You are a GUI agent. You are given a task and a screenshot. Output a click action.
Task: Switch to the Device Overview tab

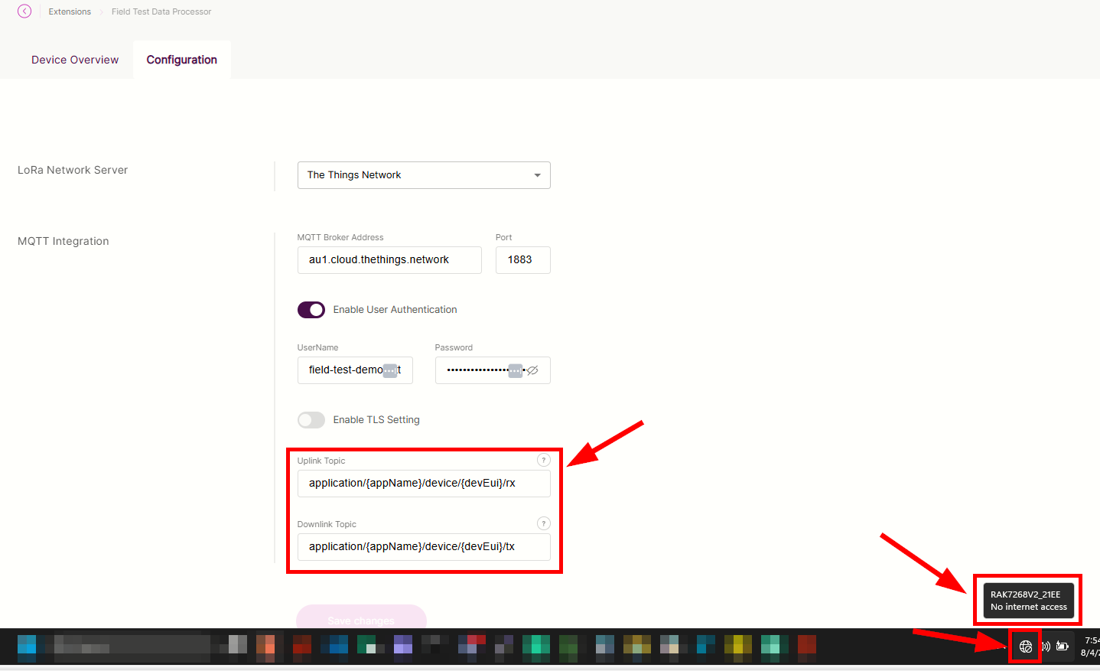[75, 60]
